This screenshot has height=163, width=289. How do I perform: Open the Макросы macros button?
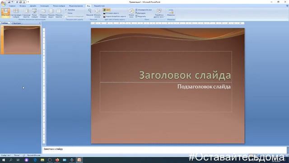point(171,13)
